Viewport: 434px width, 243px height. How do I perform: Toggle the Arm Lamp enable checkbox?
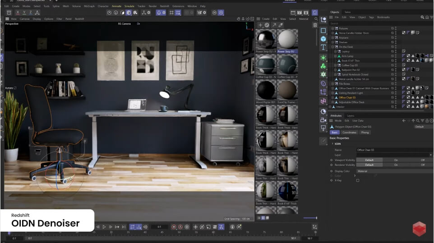[x=392, y=56]
